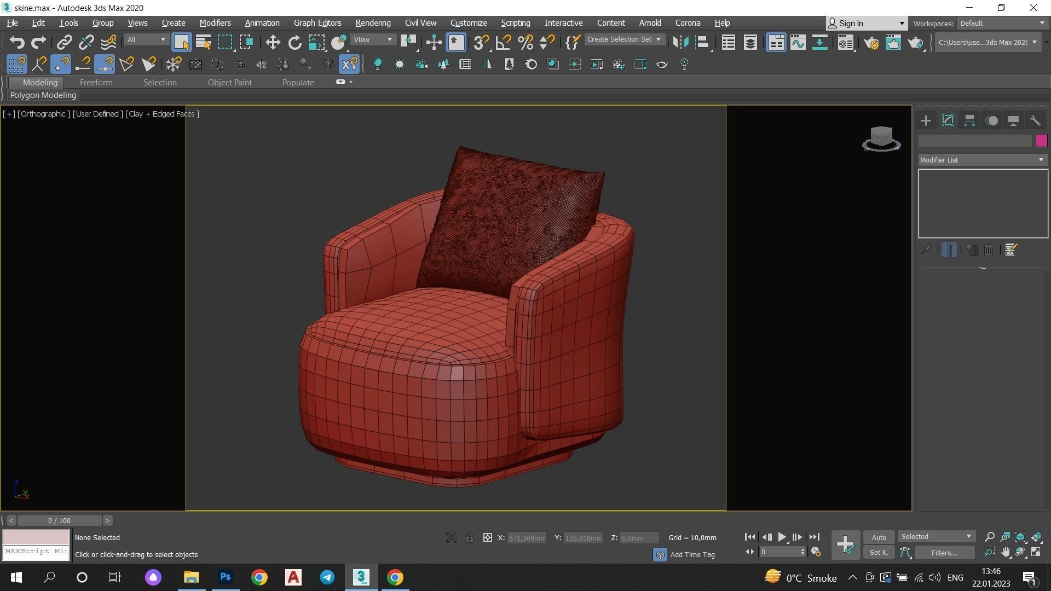Click the time slider 0 / 100

coord(59,520)
